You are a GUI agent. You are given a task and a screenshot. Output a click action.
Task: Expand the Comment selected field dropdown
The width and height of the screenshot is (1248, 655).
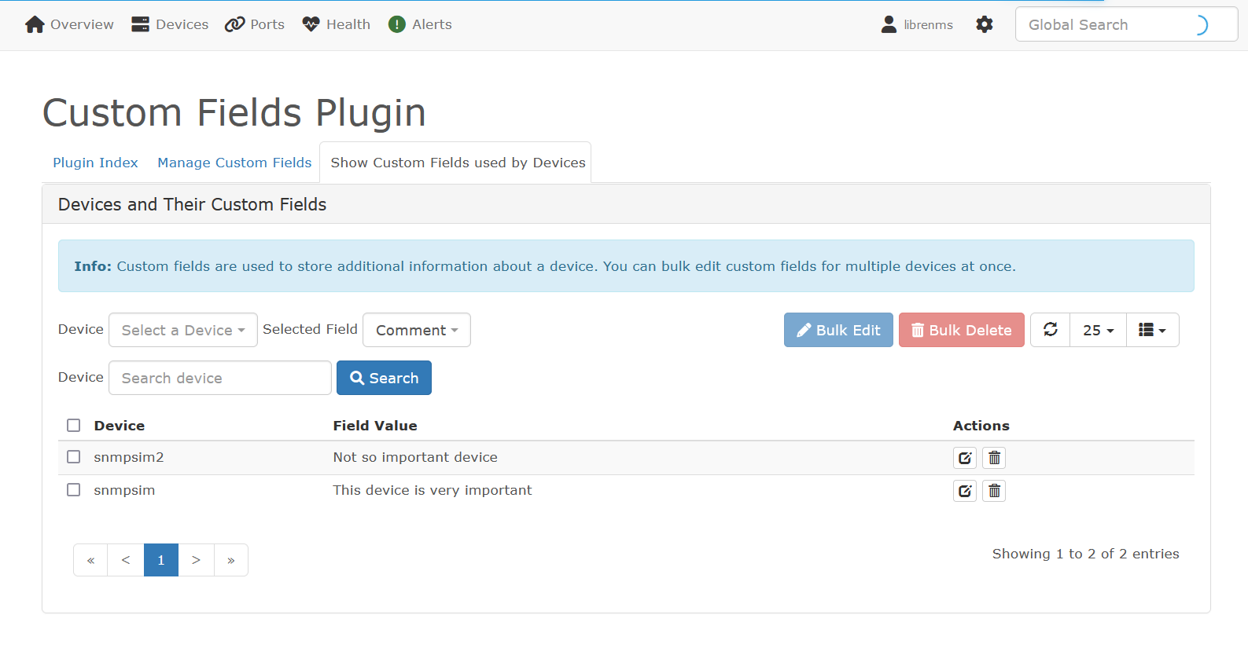pyautogui.click(x=416, y=330)
